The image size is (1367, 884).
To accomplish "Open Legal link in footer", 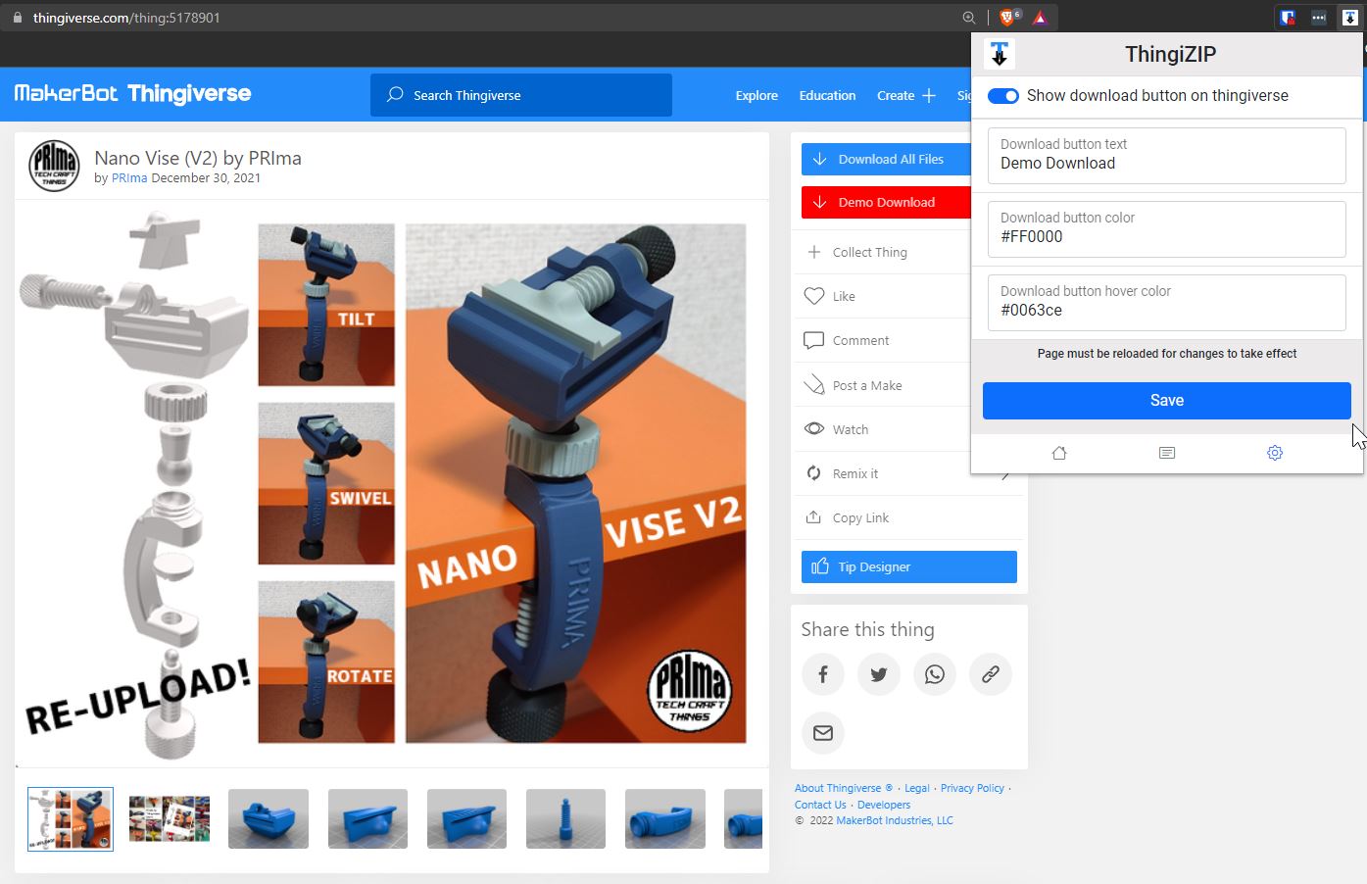I will click(x=917, y=788).
